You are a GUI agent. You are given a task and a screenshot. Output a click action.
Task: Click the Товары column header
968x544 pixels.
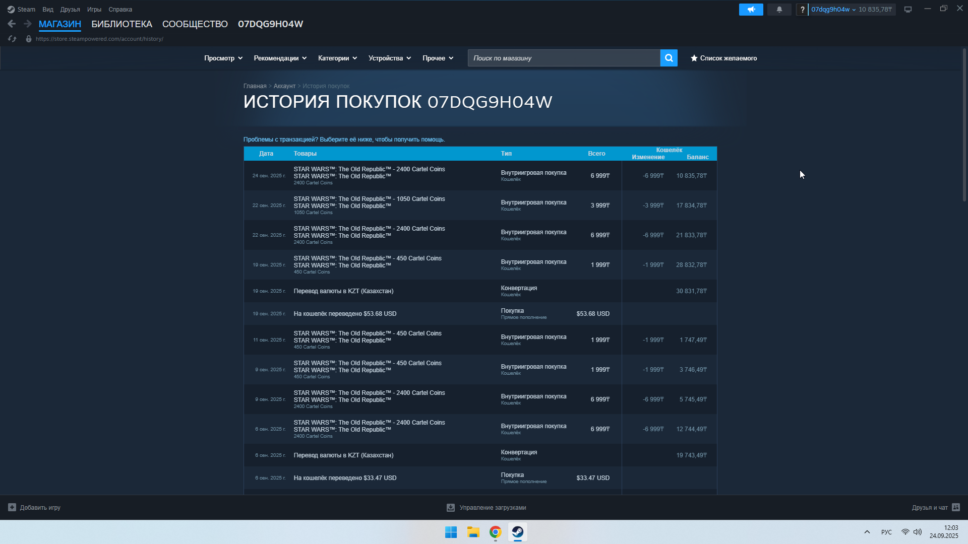pyautogui.click(x=305, y=154)
